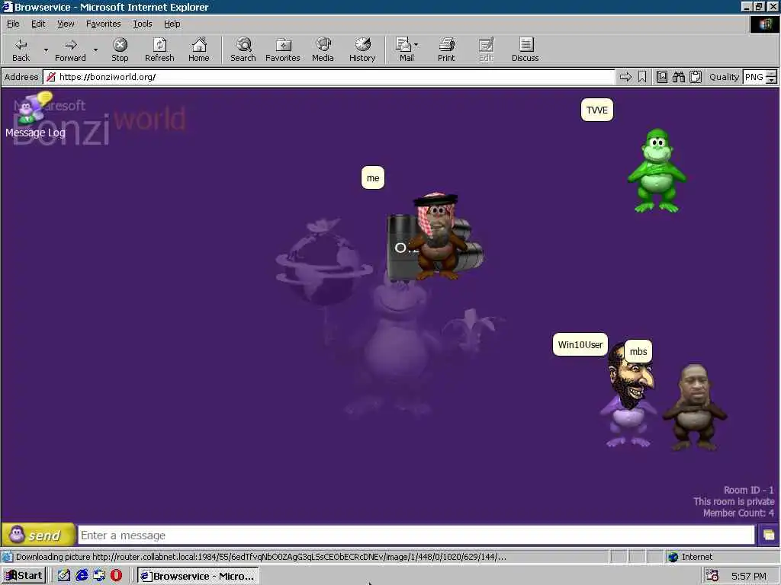Click the brown Bonzi named mbs
This screenshot has height=585, width=781.
695,407
